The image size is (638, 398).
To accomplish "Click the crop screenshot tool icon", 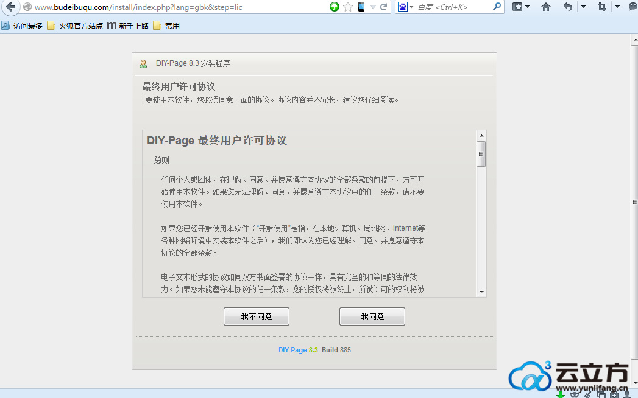I will 602,7.
